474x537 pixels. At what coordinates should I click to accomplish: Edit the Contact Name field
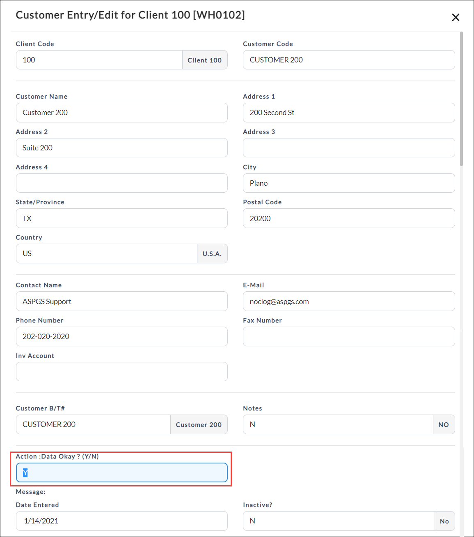[121, 302]
